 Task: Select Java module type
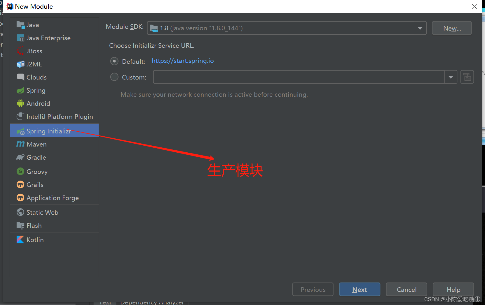click(54, 25)
